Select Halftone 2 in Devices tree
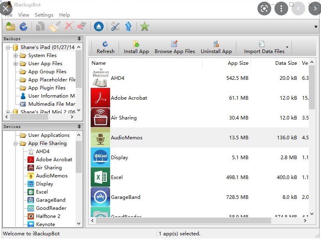 [48, 216]
